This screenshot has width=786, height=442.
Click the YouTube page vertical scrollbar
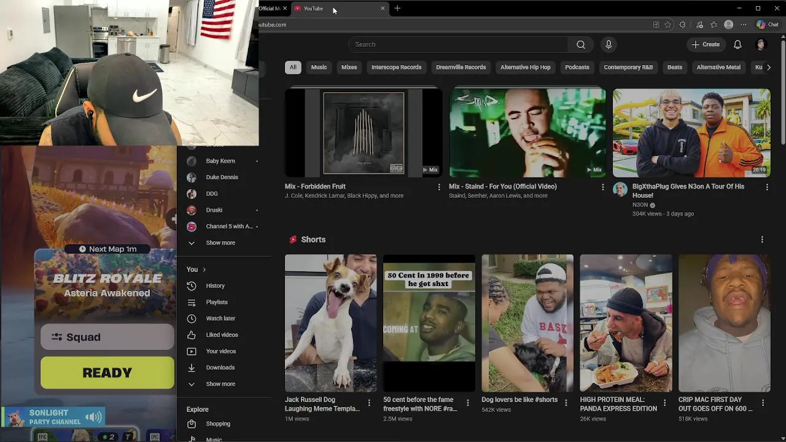pyautogui.click(x=783, y=92)
